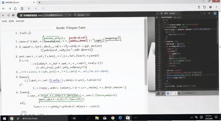Click the document title "Koolle Viecpun Eamc"

pyautogui.click(x=71, y=28)
